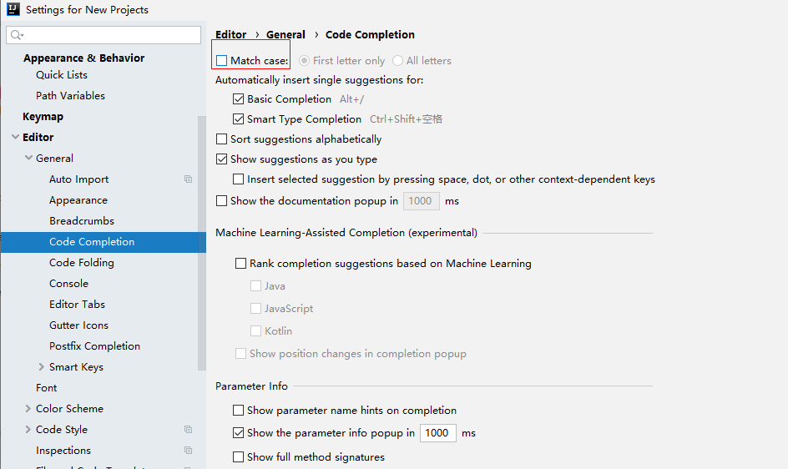Click the copy icon beside Inspections

[x=189, y=451]
